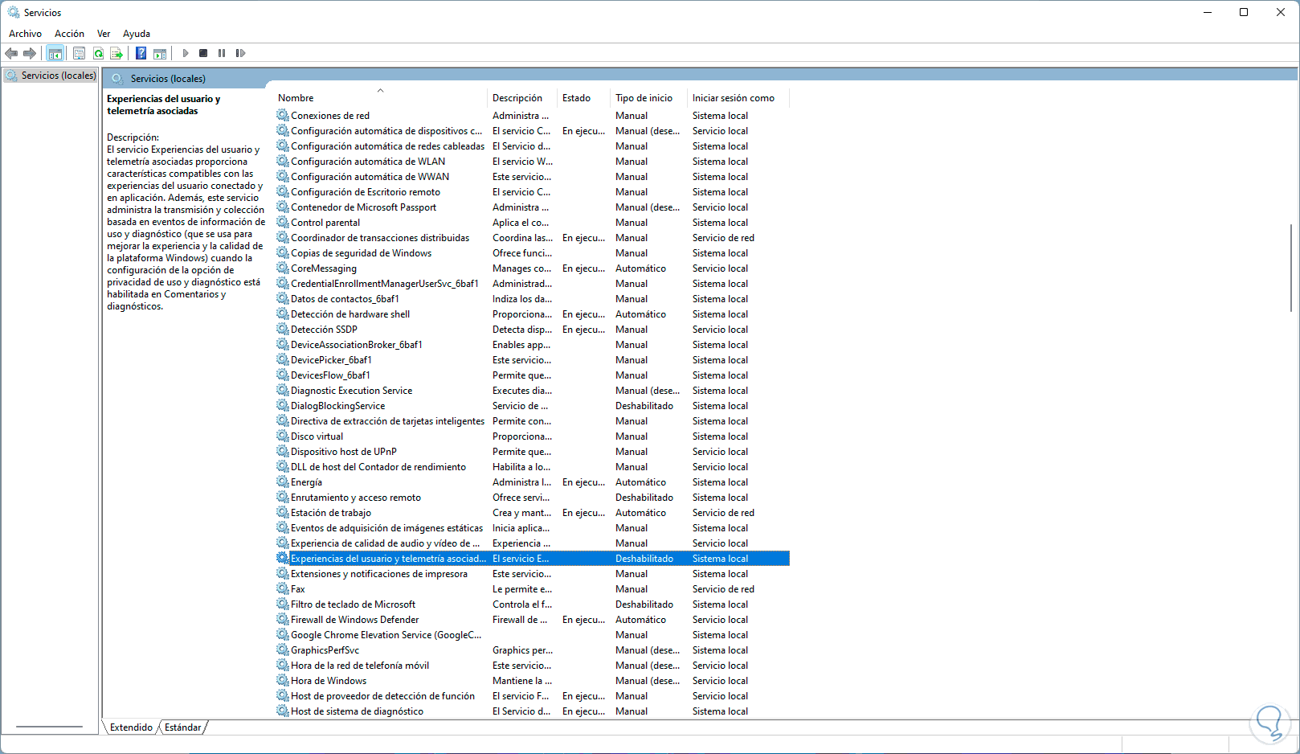This screenshot has height=754, width=1300.
Task: Open Properties via the toolbar properties icon
Action: 79,53
